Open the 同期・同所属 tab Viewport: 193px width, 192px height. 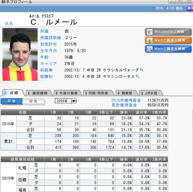tap(99, 93)
